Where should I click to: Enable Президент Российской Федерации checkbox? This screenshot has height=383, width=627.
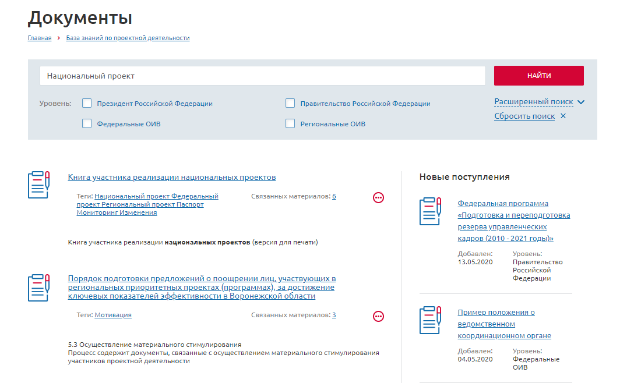point(87,104)
